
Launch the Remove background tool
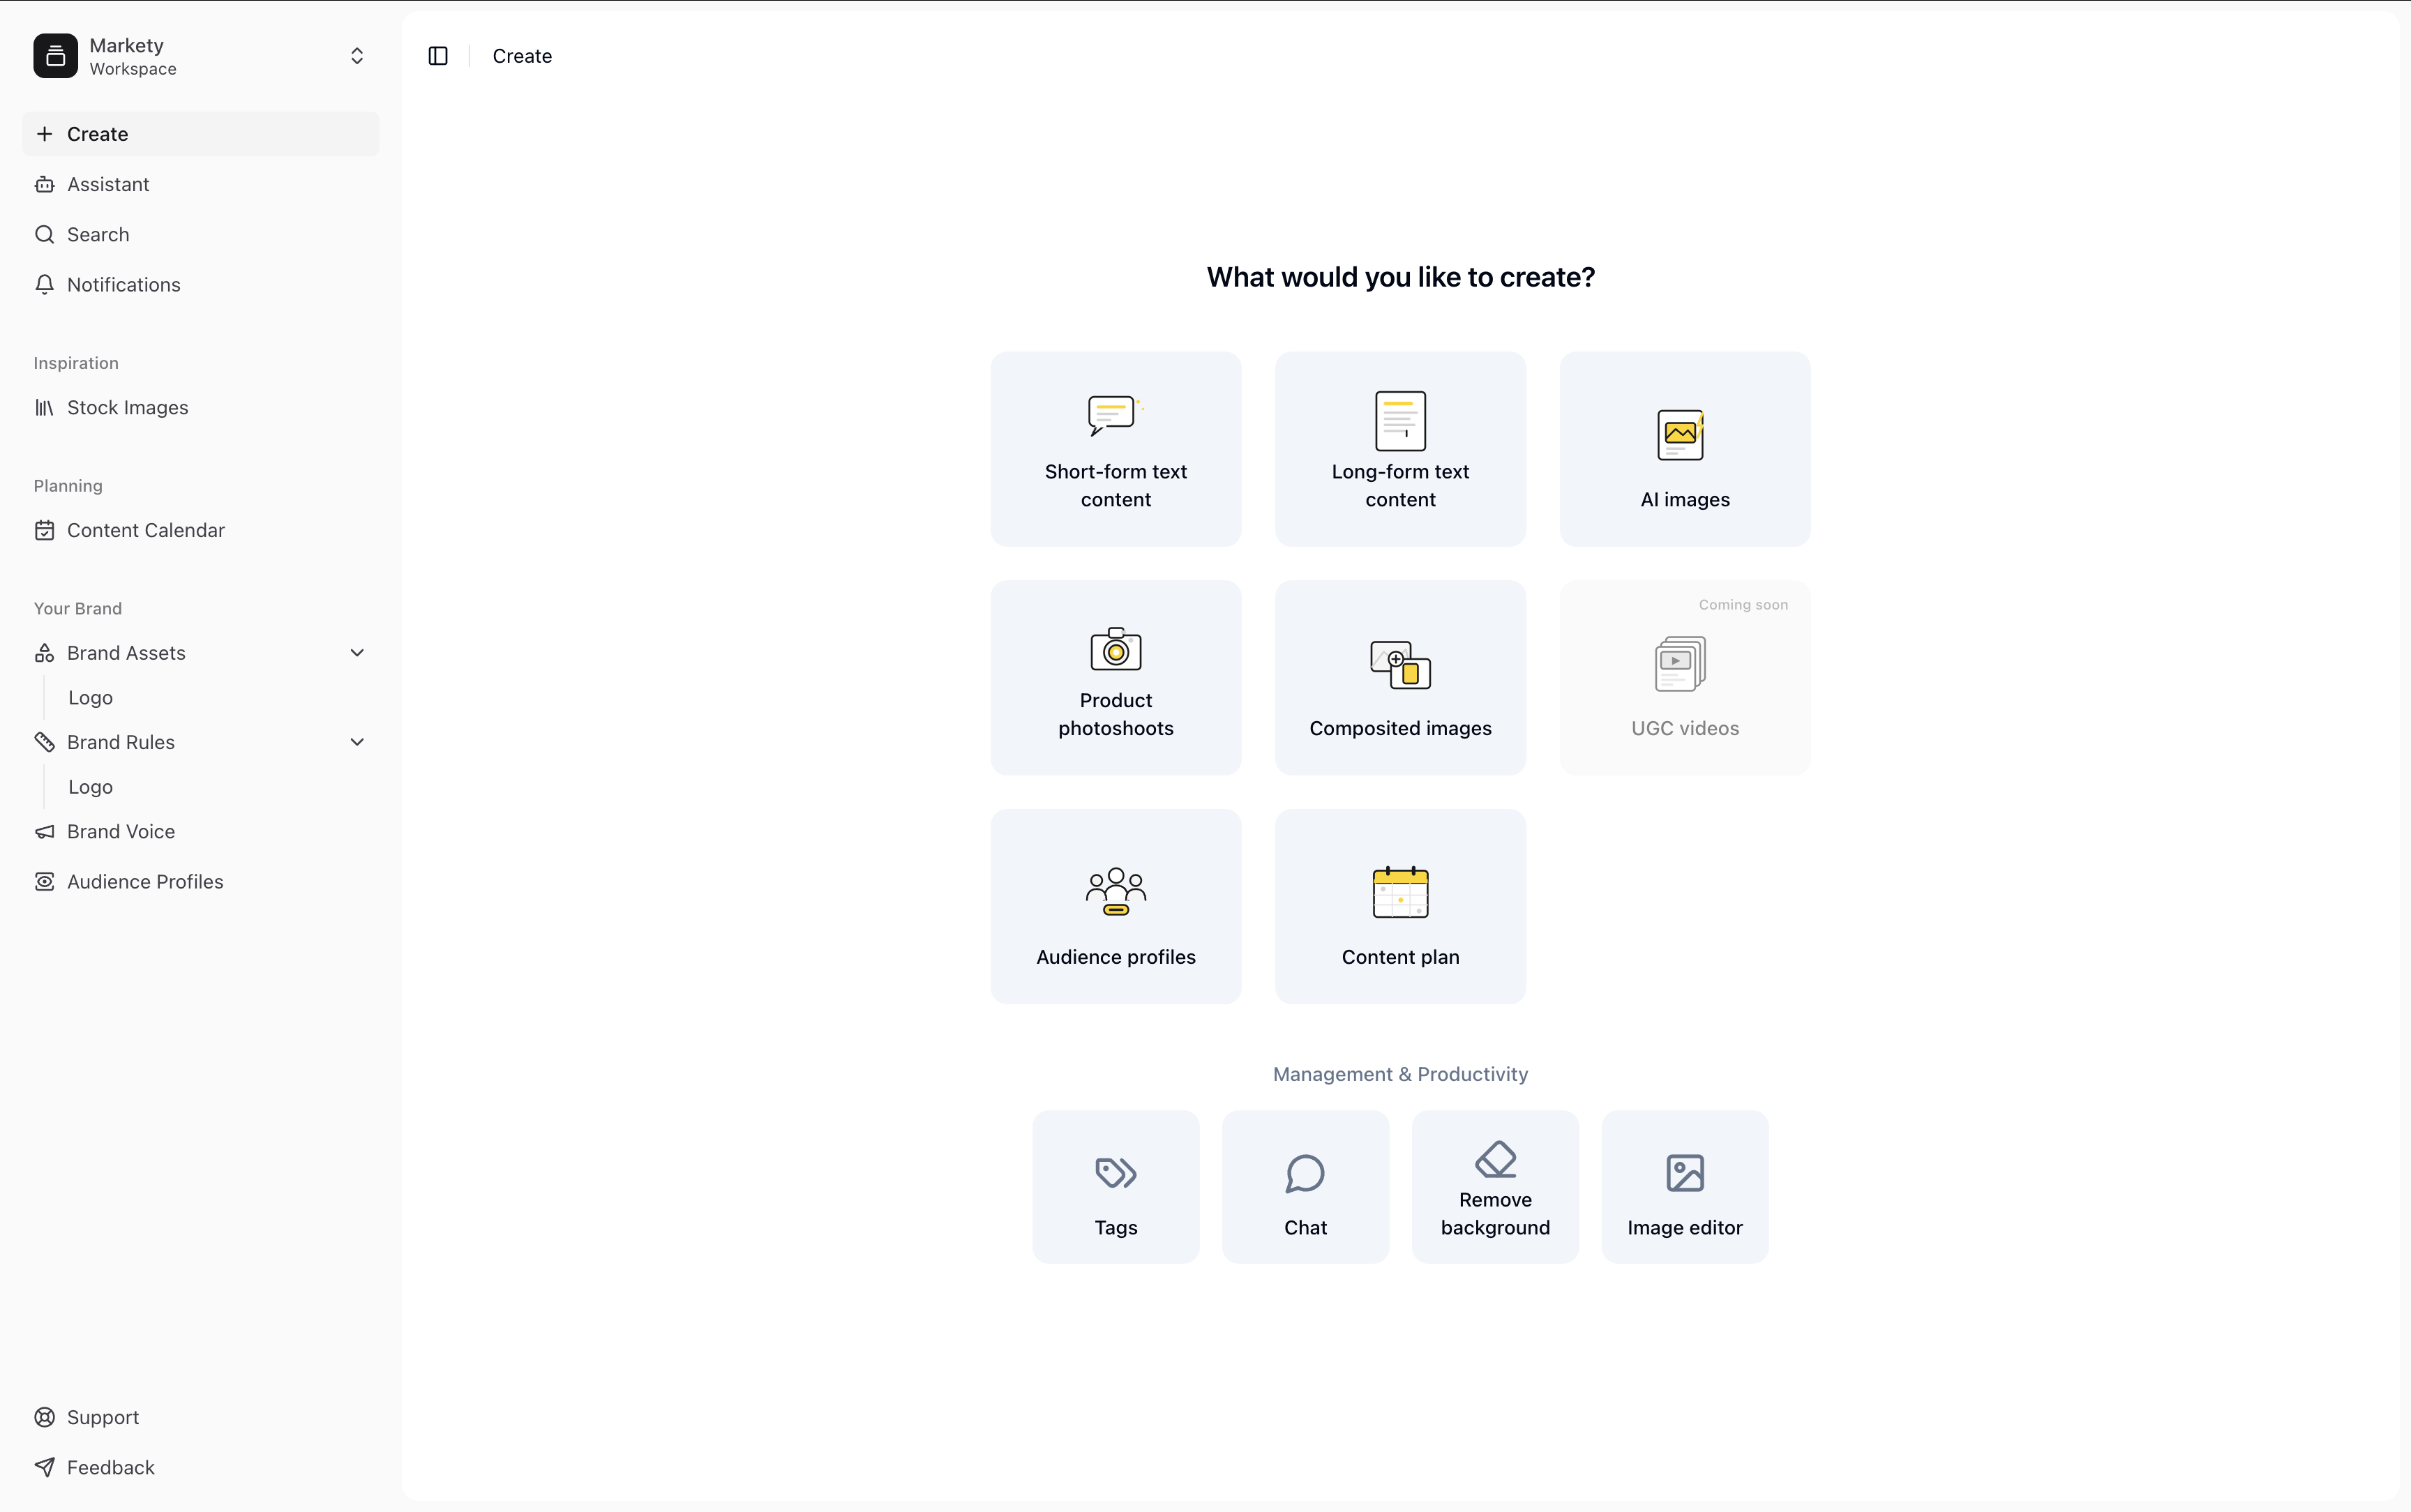click(x=1495, y=1187)
